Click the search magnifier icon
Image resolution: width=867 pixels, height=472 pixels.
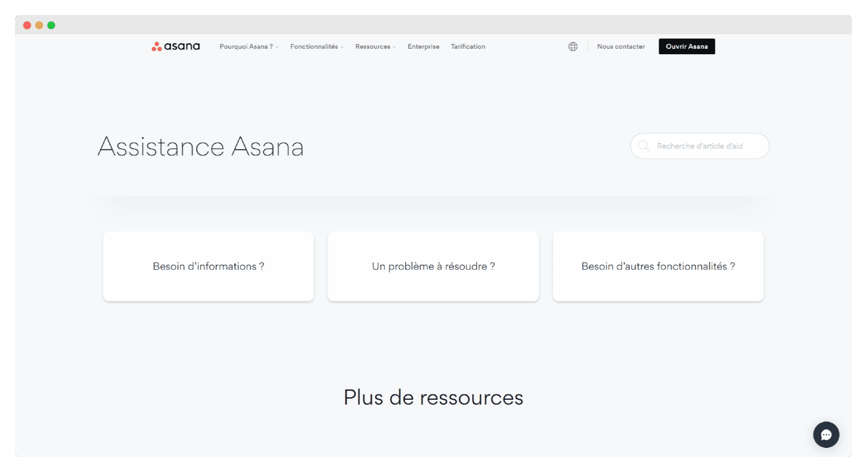644,146
